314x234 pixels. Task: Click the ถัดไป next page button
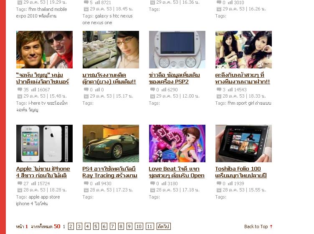coord(163,226)
